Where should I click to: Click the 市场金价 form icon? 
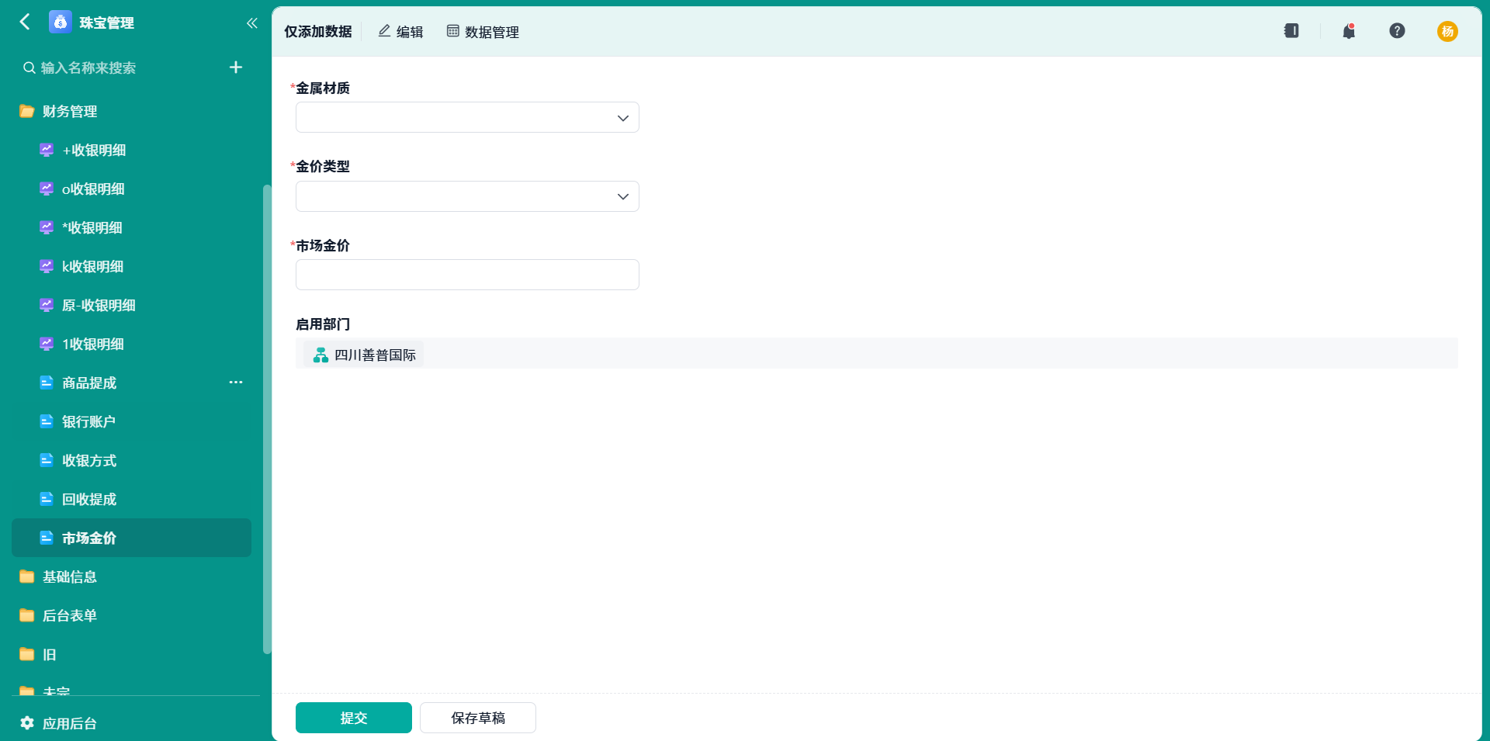tap(47, 538)
